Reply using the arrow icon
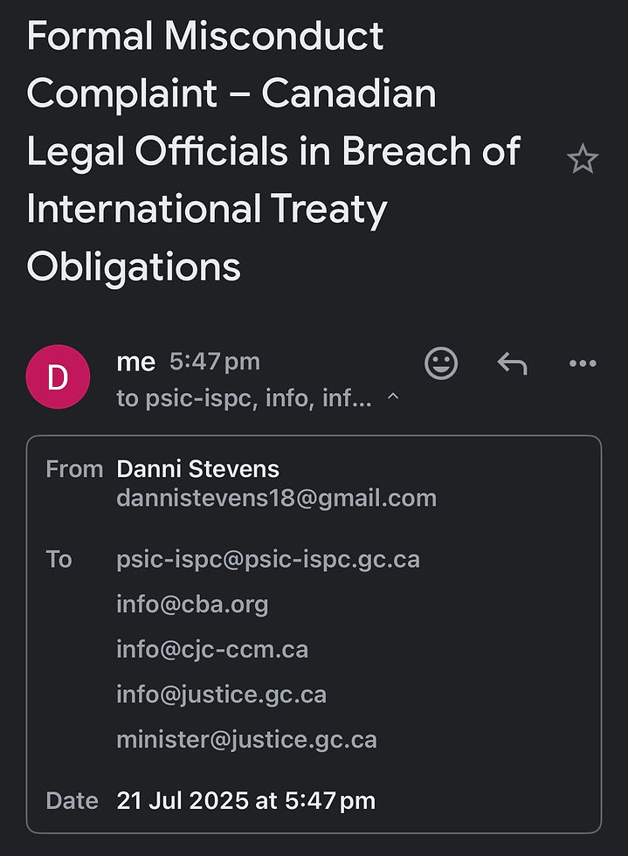This screenshot has height=856, width=628. (512, 363)
